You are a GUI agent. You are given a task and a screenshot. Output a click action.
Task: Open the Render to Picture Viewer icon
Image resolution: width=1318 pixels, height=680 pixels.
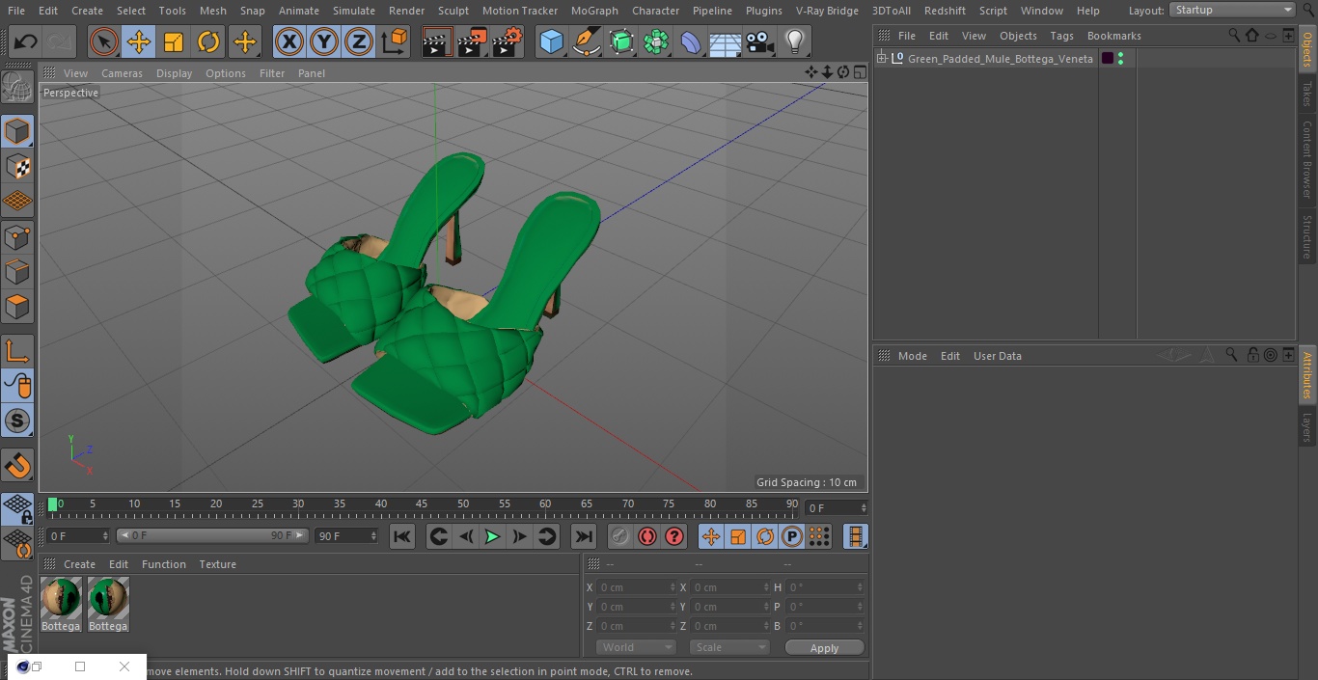click(472, 41)
